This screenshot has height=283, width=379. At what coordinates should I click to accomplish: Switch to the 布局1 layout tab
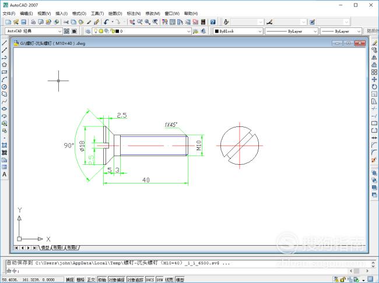(58, 247)
